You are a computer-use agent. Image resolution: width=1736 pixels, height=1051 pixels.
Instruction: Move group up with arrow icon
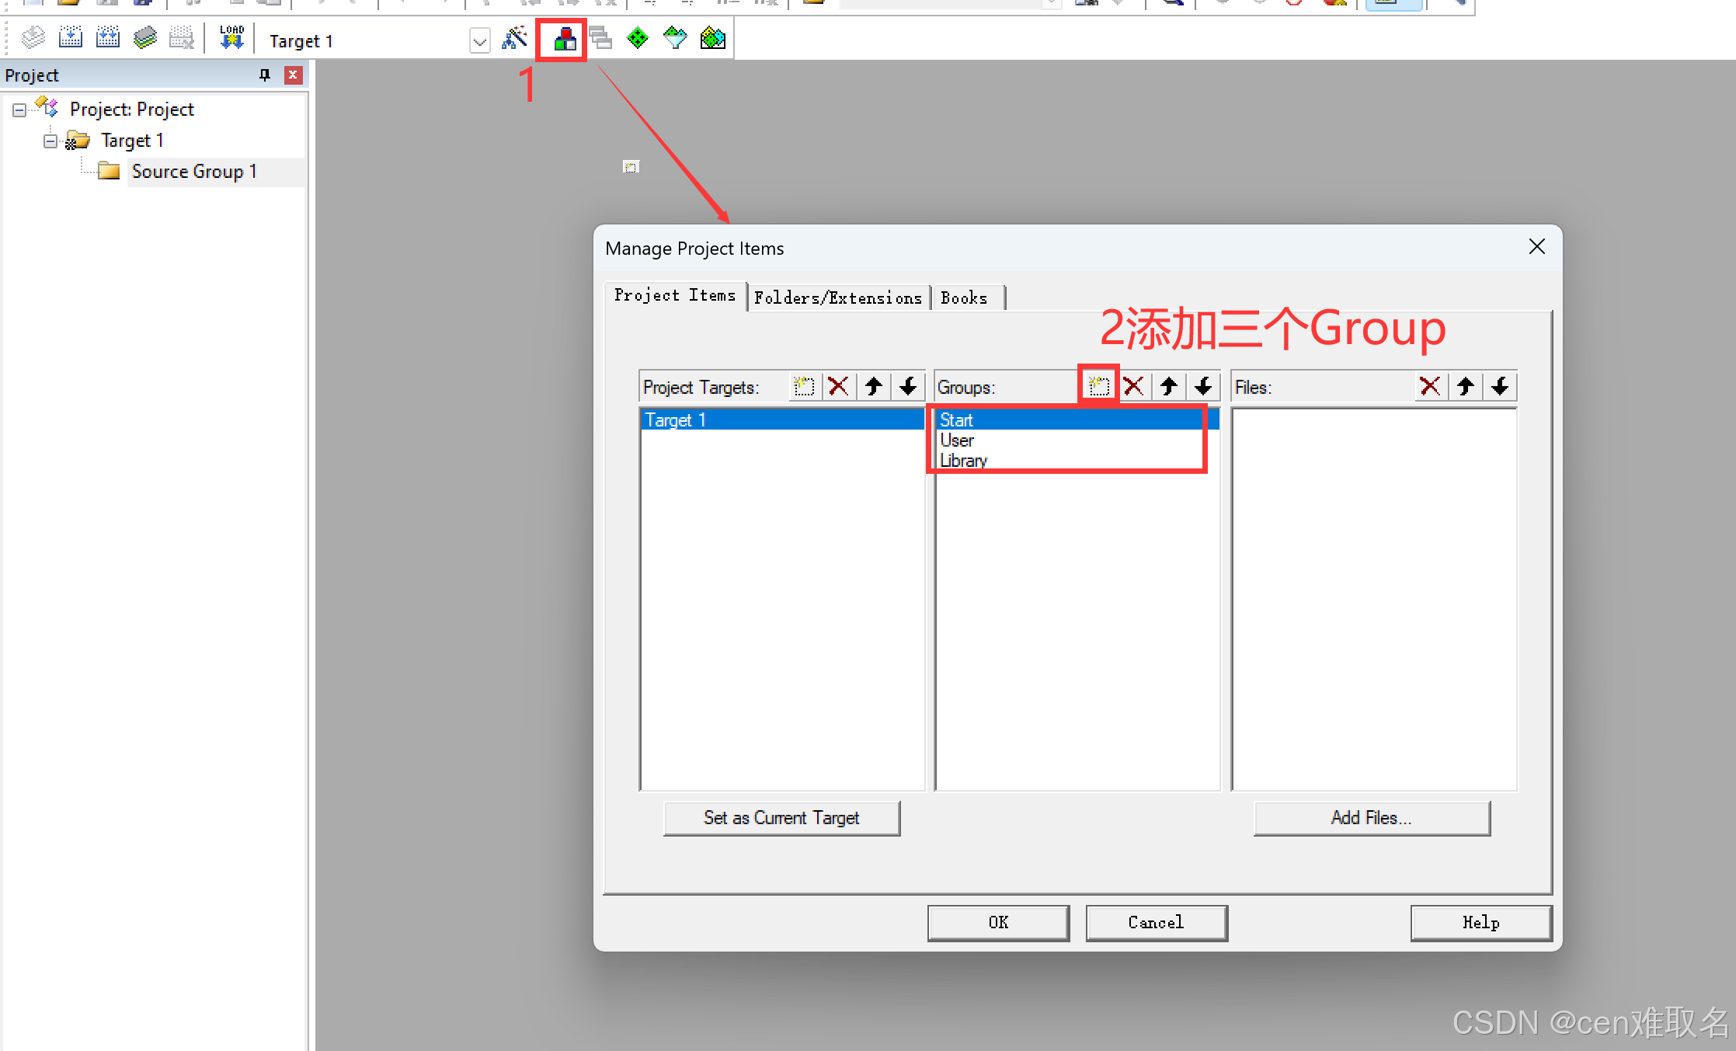[x=1168, y=386]
